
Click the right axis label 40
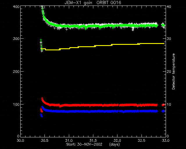(x=169, y=6)
